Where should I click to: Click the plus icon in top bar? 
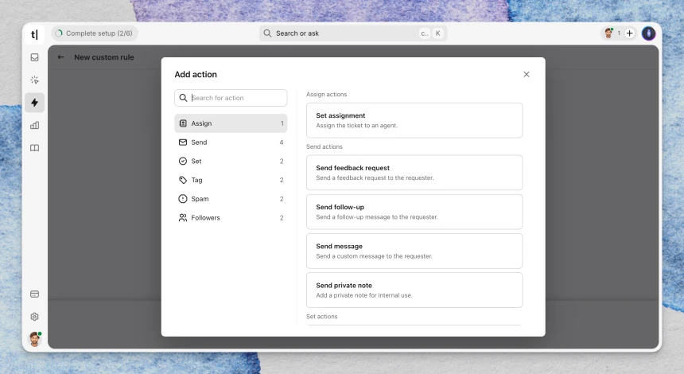(x=629, y=33)
